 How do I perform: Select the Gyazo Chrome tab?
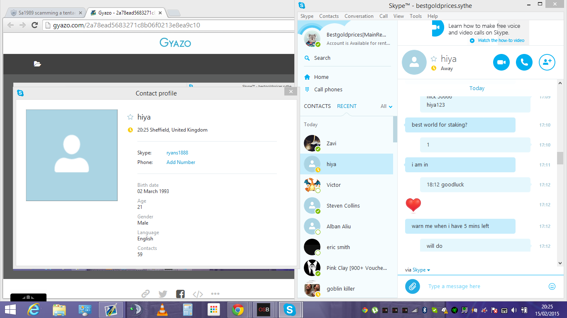pyautogui.click(x=127, y=12)
